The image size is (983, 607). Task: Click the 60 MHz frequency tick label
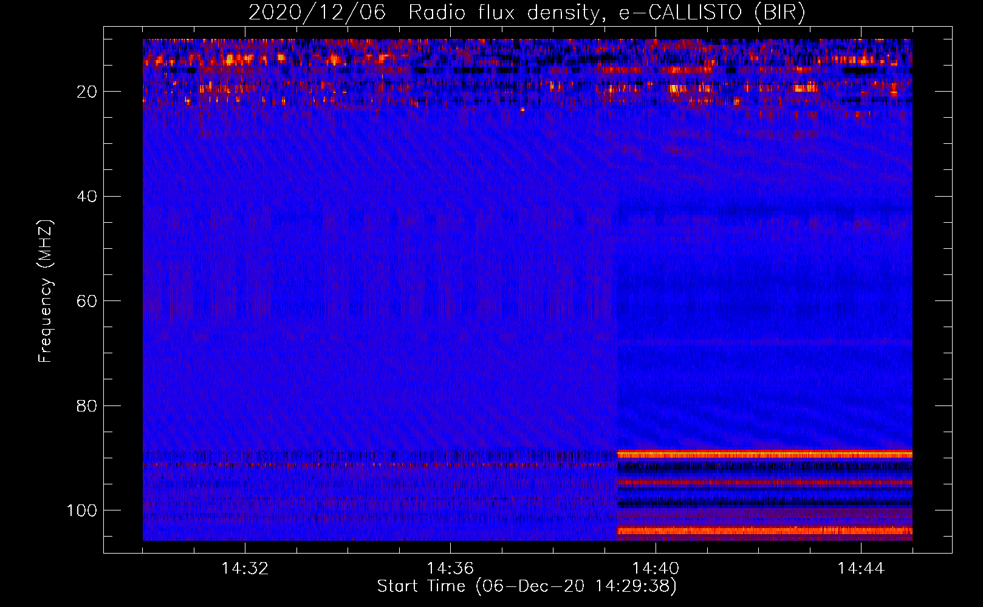point(87,301)
